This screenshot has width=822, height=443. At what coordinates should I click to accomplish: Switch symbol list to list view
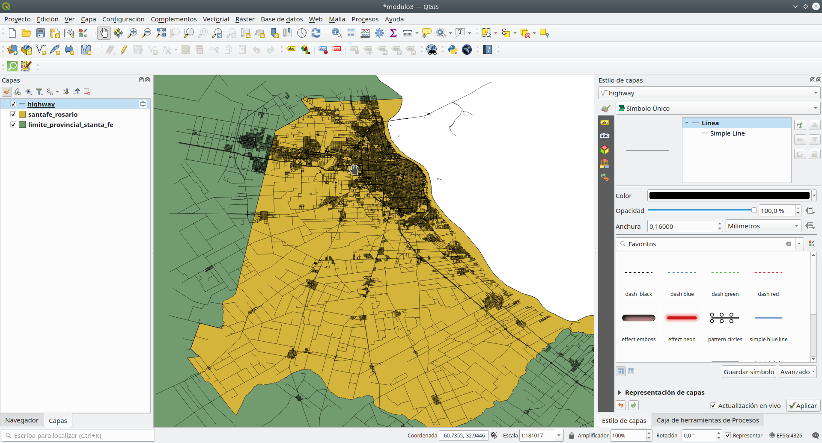(x=631, y=371)
